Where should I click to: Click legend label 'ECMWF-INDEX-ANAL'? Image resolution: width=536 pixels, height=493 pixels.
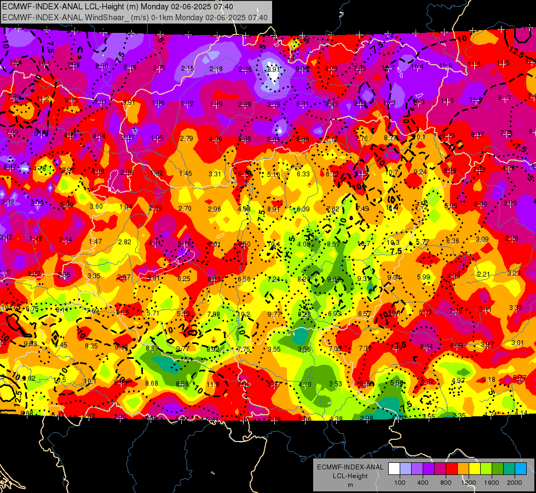350,467
